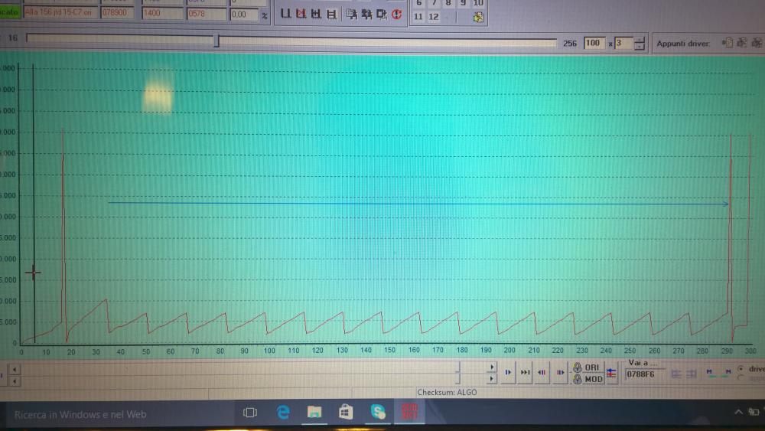Screen dimensions: 765x431
Task: Open File Explorer from the taskbar
Action: coord(314,413)
